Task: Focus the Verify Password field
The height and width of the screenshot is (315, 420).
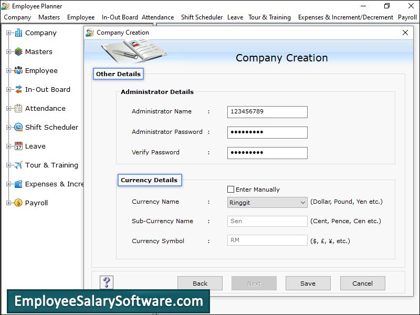Action: [x=267, y=153]
